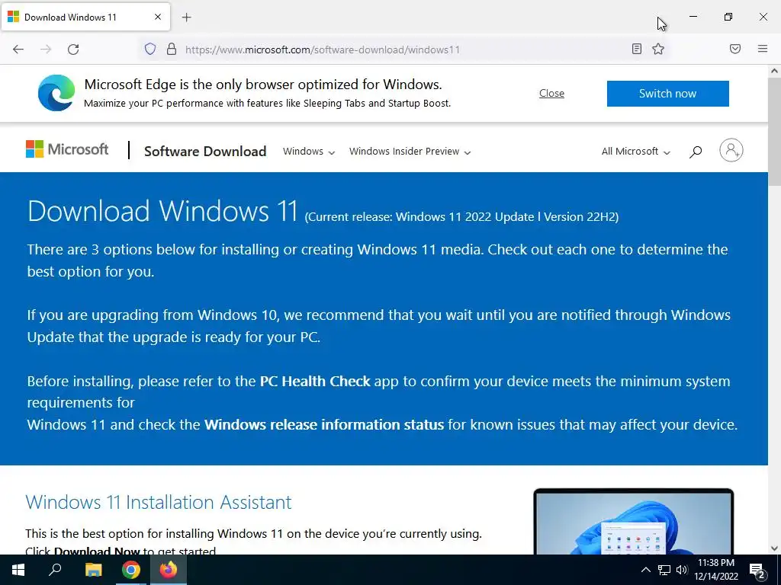Screen dimensions: 781x585
Task: Click the Firefox forward arrow
Action: tap(46, 50)
